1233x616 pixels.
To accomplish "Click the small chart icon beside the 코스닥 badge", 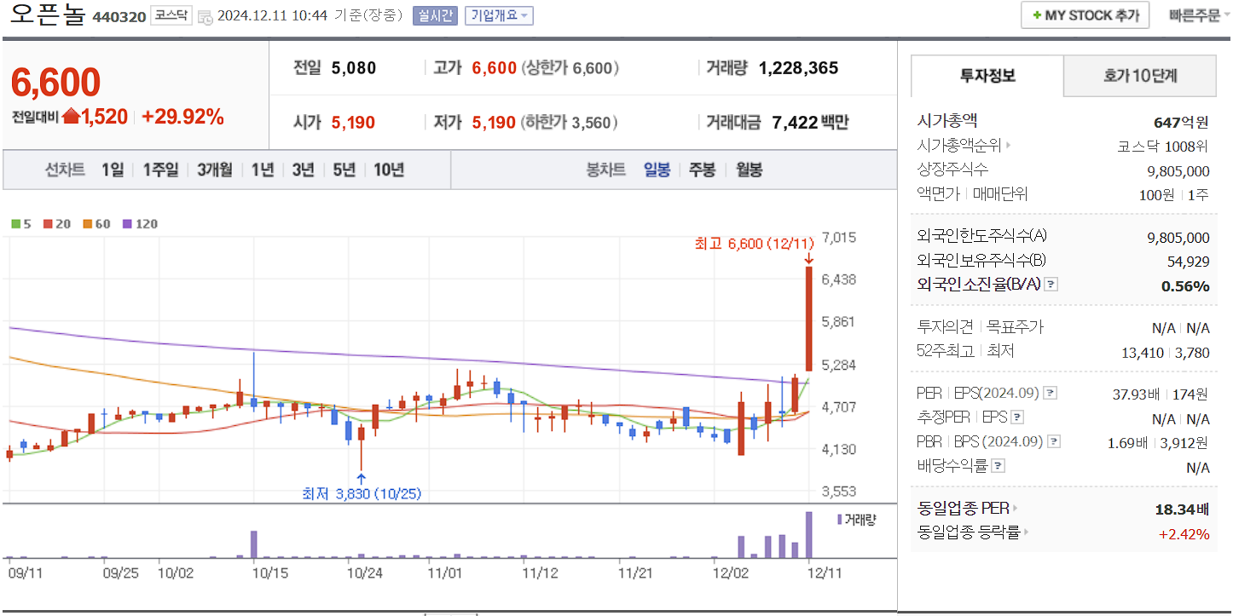I will (x=204, y=15).
